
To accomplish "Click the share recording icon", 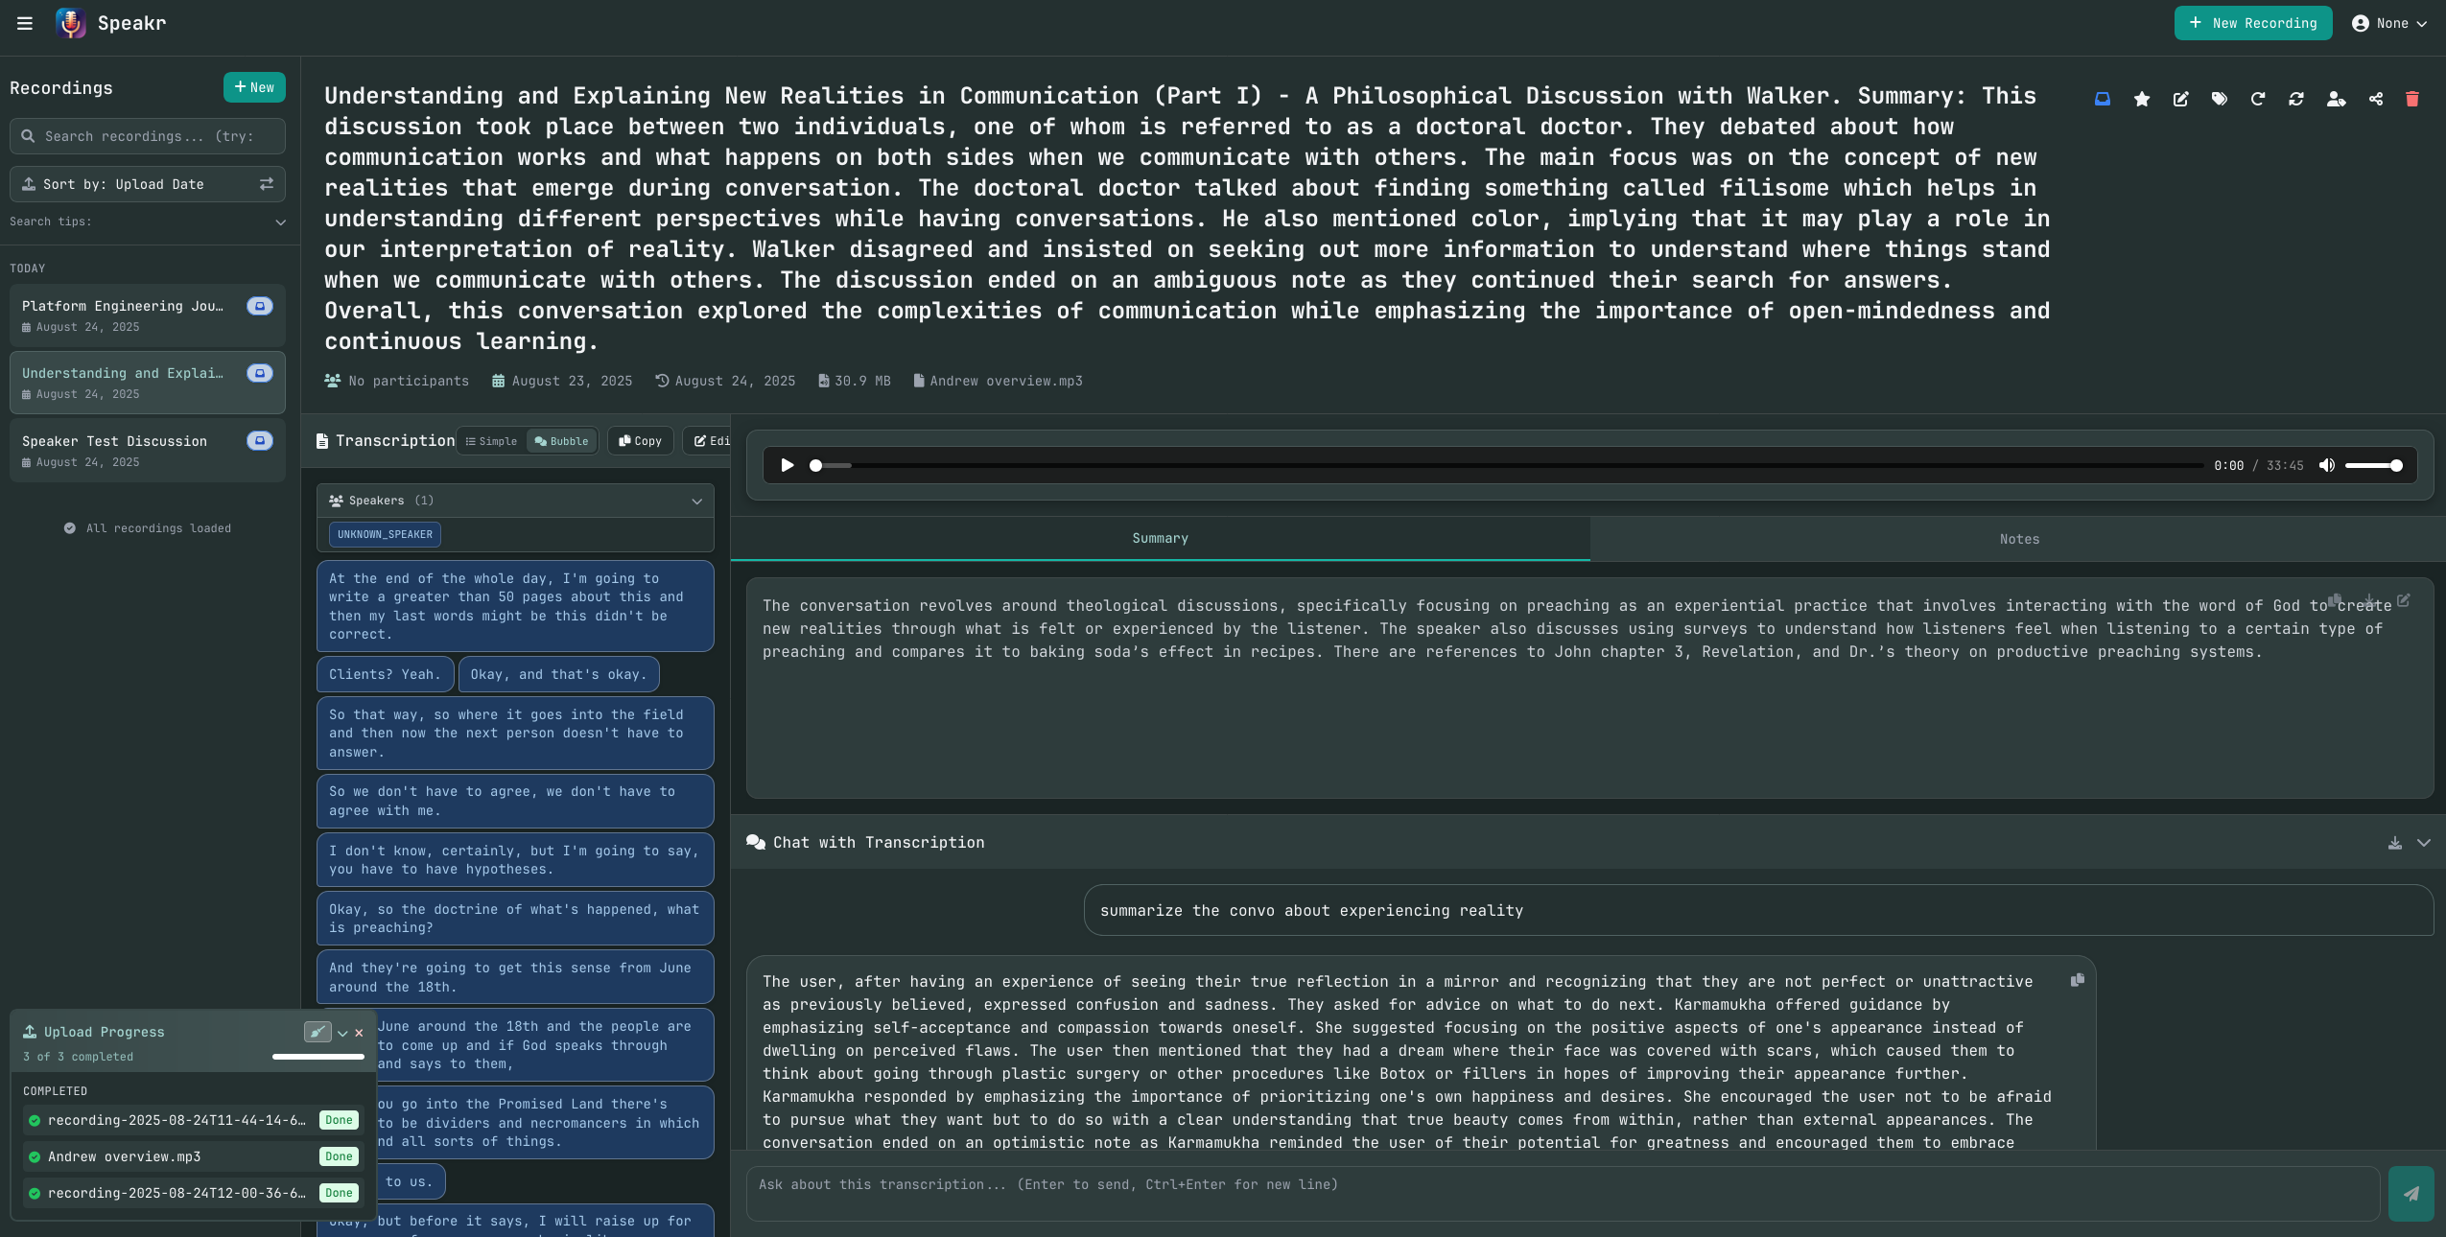I will point(2375,99).
